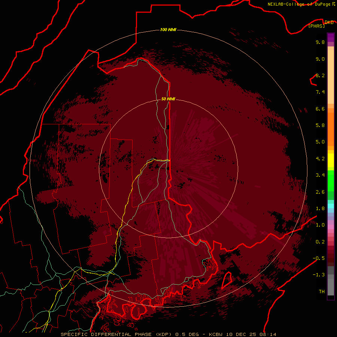Pick the pale peach band on color bar
This screenshot has width=337, height=337.
(x=331, y=77)
